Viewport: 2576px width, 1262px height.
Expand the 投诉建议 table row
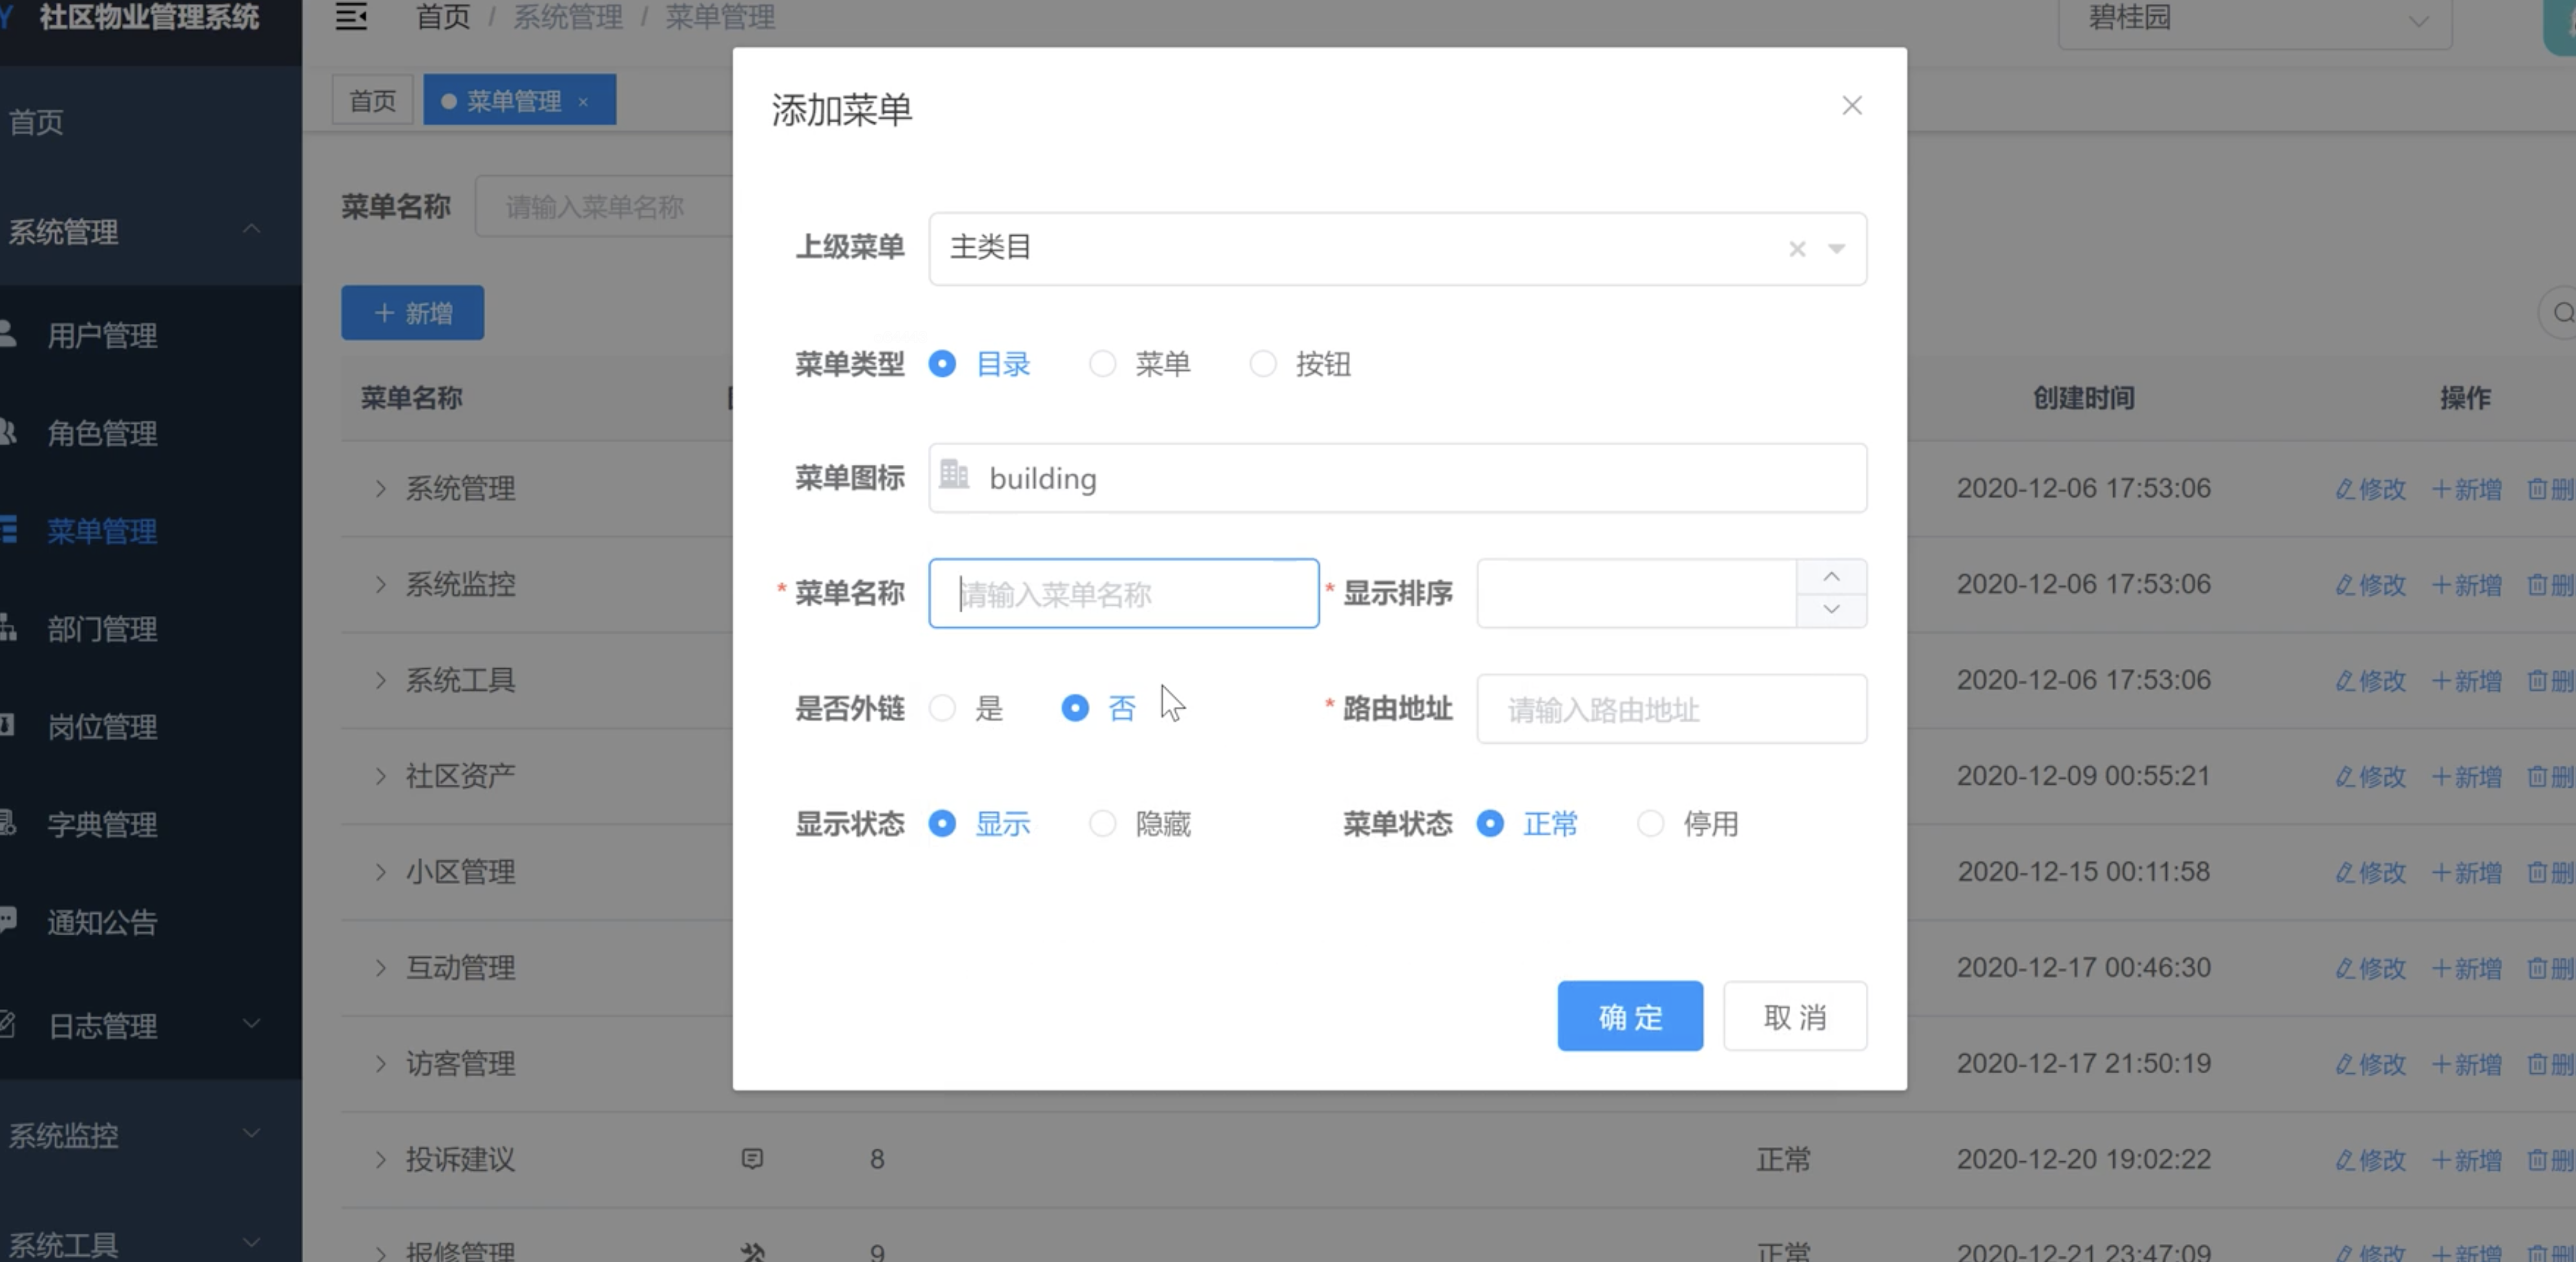pos(380,1159)
